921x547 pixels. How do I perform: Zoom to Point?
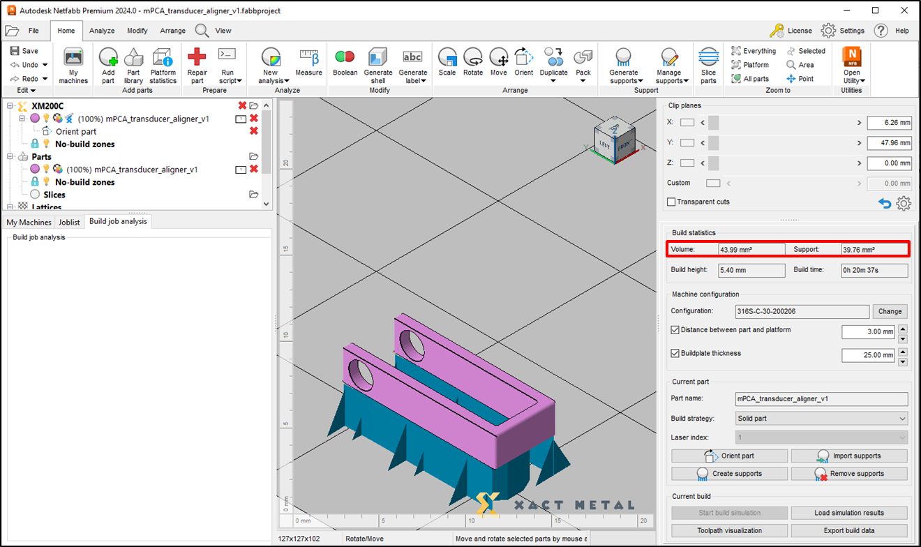pos(800,79)
